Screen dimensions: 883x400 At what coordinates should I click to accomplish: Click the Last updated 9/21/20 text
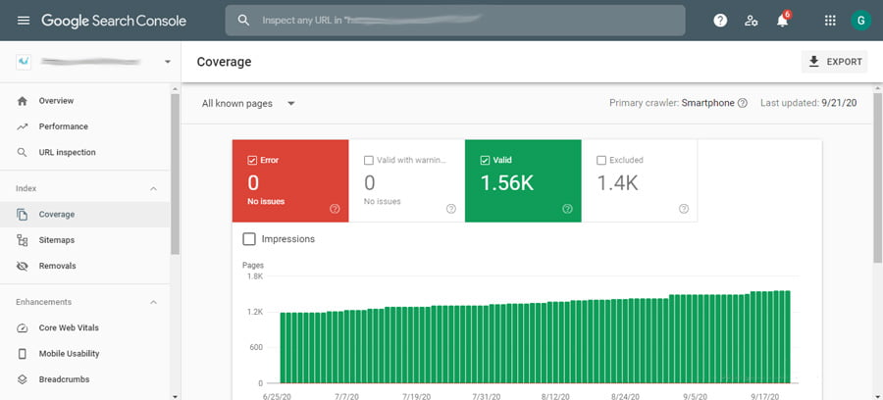[x=808, y=104]
